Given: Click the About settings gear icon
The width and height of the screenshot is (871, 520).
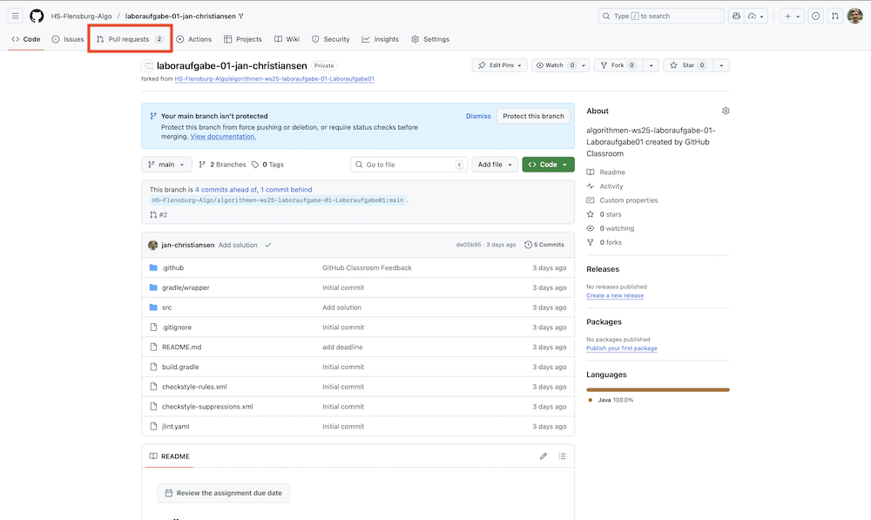Looking at the screenshot, I should pyautogui.click(x=726, y=111).
